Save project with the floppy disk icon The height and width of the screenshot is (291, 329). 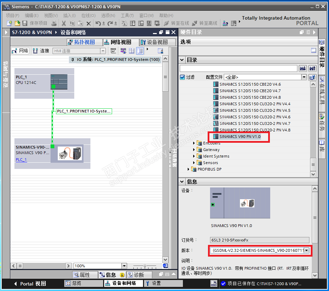coord(25,23)
